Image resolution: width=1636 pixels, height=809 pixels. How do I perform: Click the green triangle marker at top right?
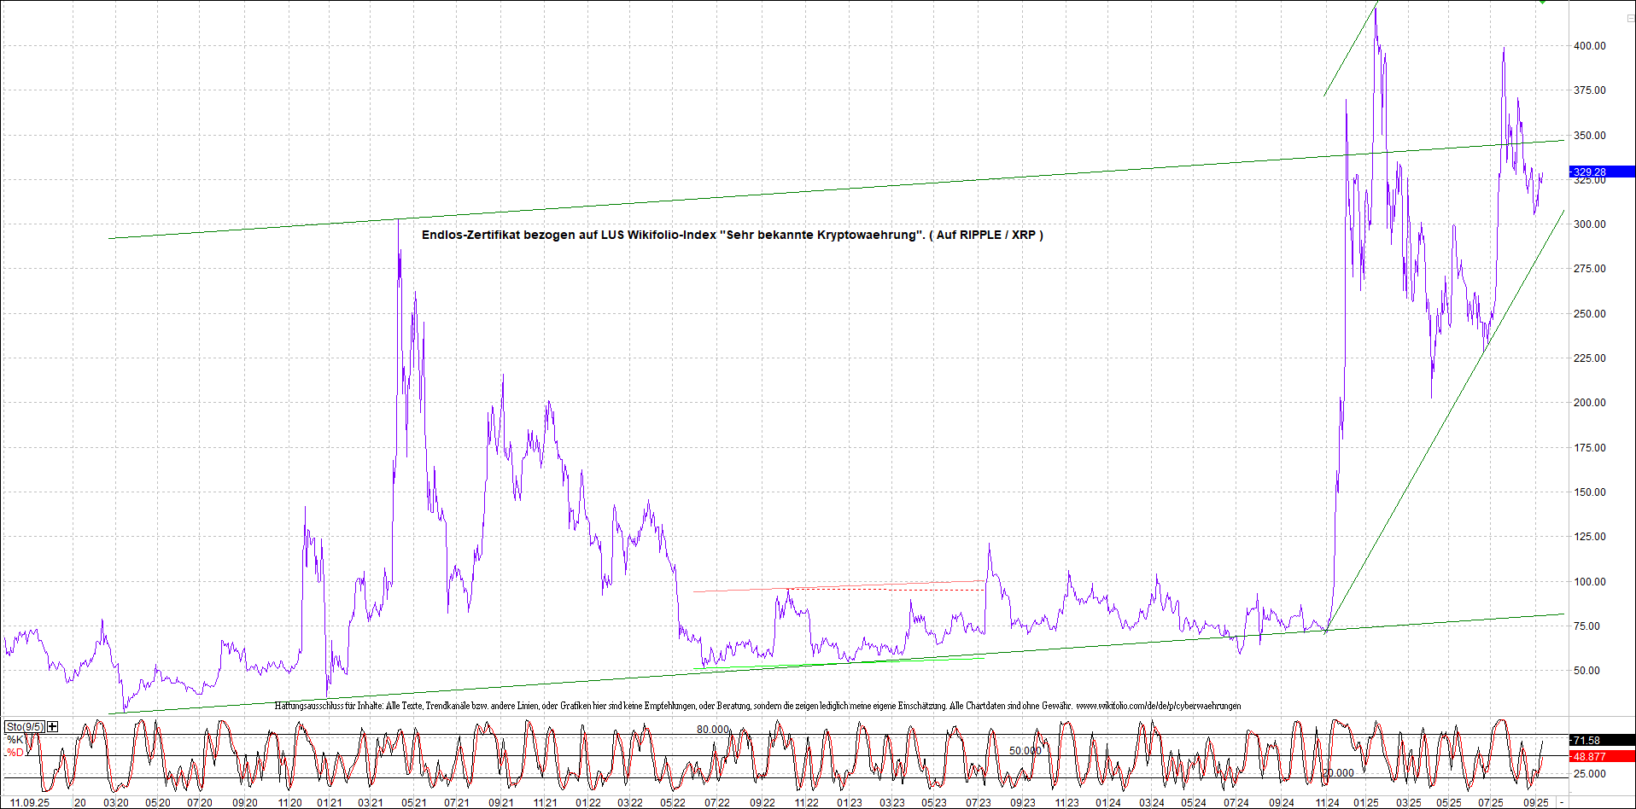[x=1542, y=3]
